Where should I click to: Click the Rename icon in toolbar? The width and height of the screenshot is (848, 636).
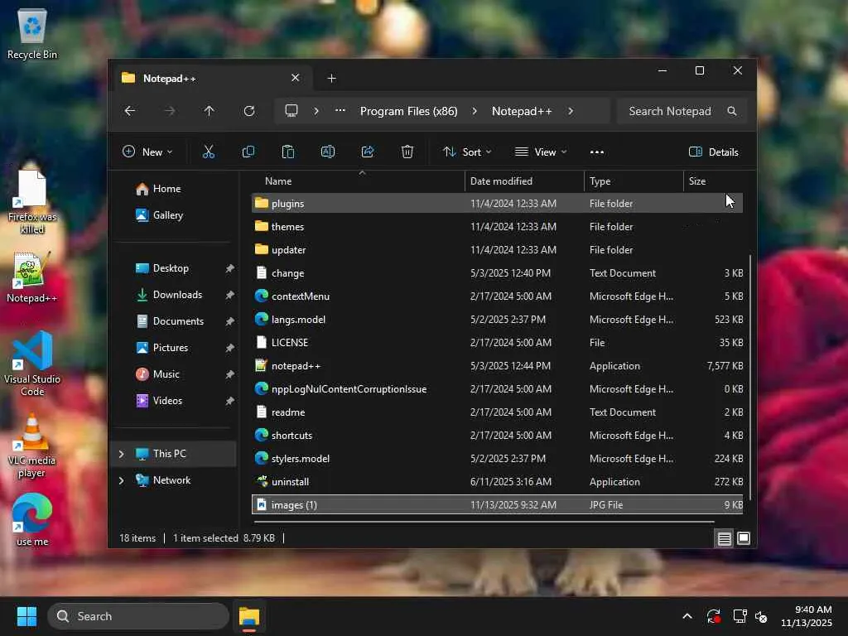pyautogui.click(x=328, y=152)
